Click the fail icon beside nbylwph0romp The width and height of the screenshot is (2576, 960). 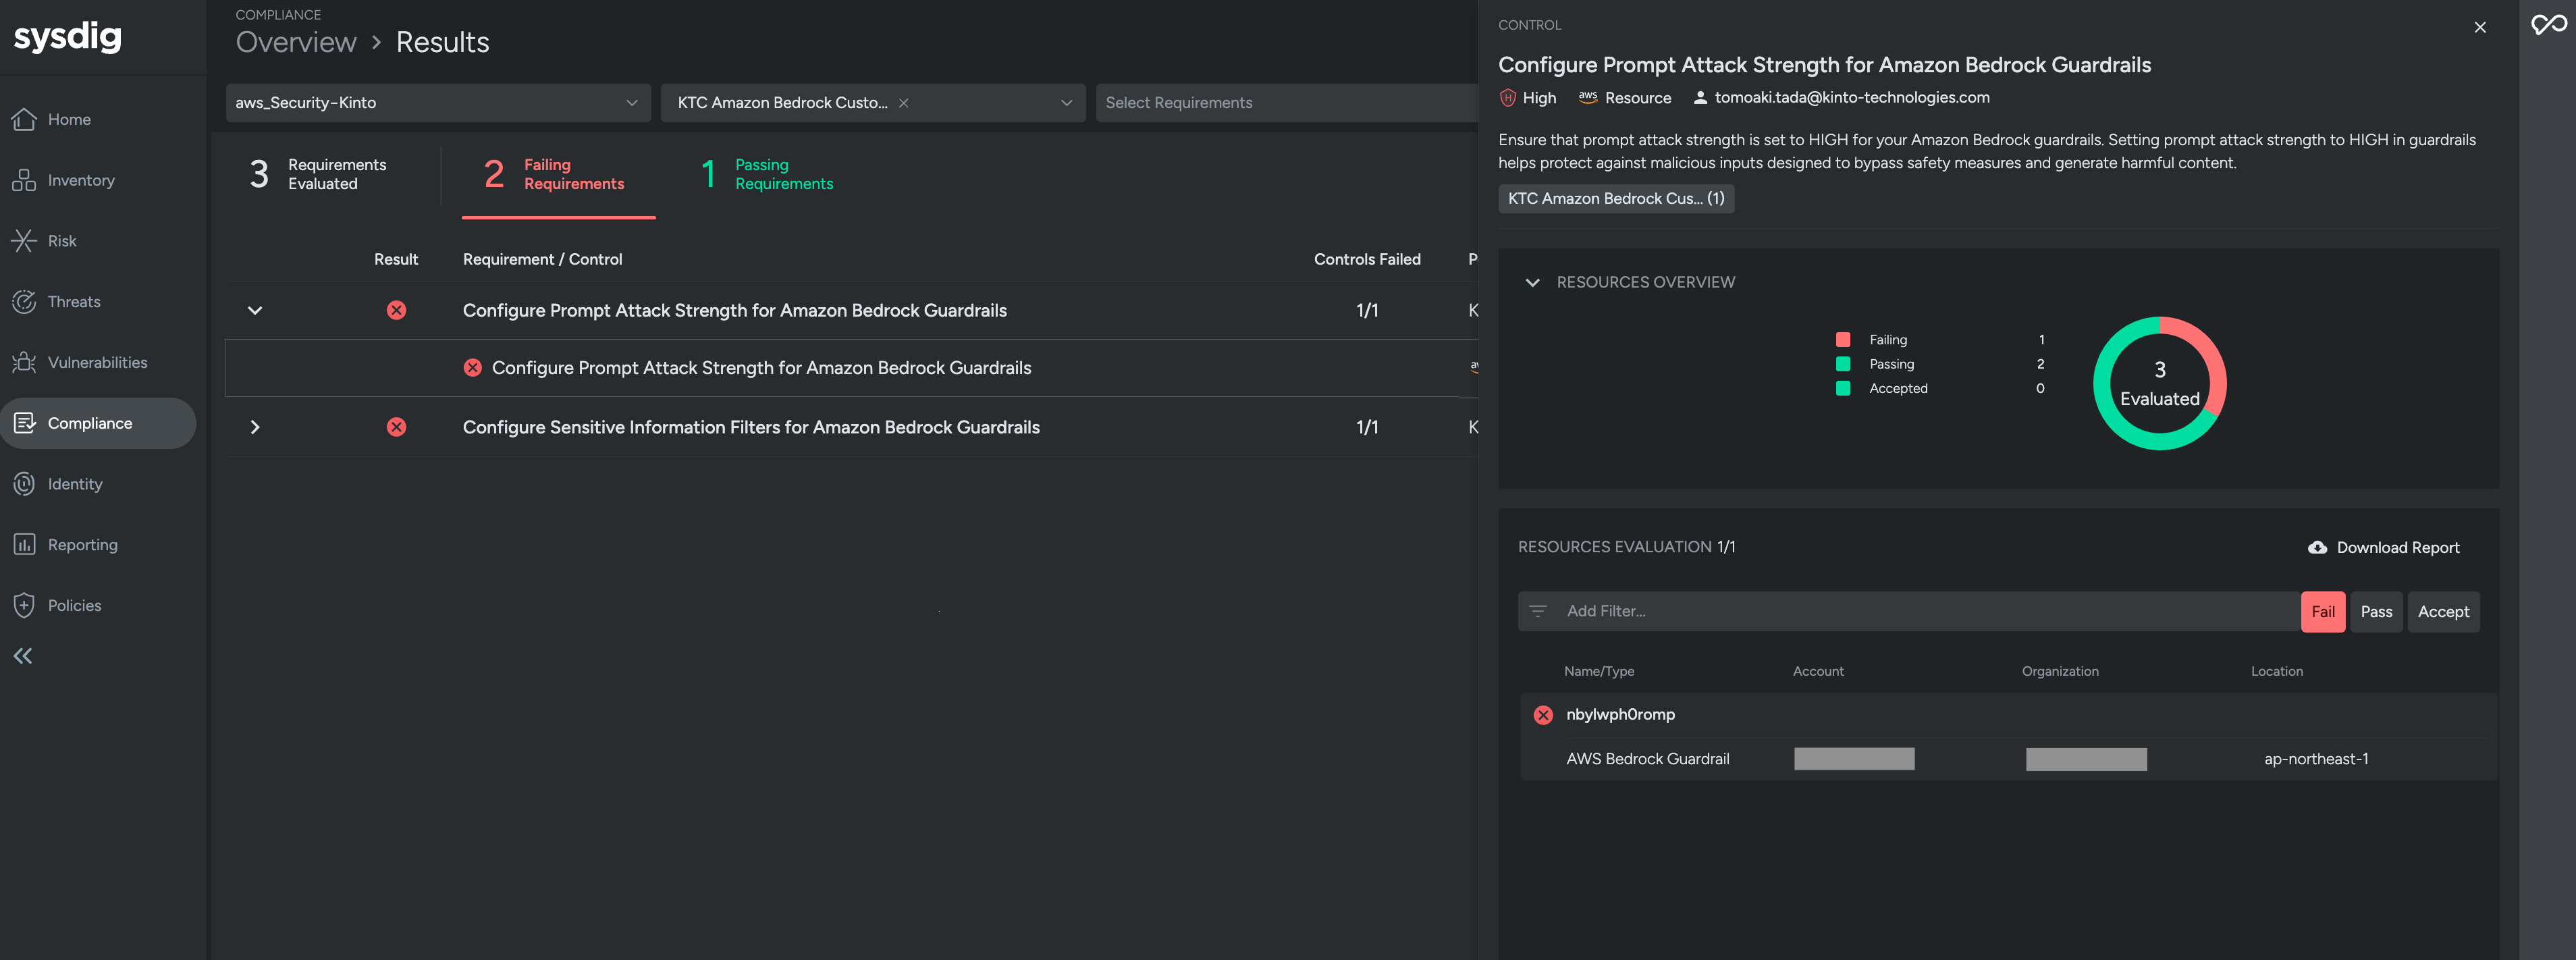[1543, 715]
